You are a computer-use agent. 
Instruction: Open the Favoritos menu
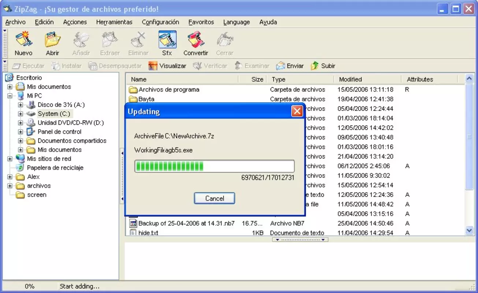point(201,22)
